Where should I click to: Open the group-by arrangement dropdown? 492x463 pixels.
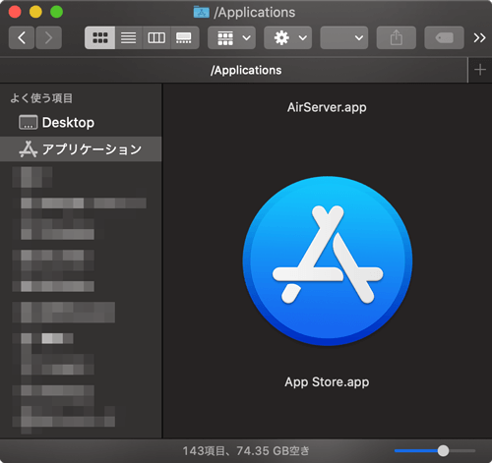[x=231, y=38]
